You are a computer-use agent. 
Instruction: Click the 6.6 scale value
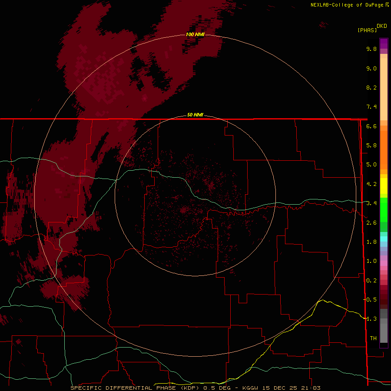tap(371, 126)
